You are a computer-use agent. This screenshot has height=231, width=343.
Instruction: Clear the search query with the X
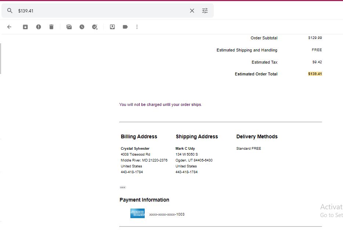(x=192, y=11)
